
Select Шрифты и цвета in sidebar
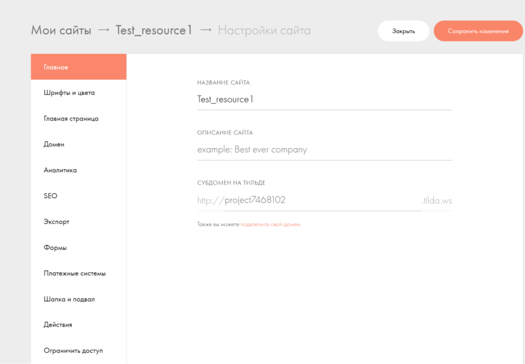69,93
